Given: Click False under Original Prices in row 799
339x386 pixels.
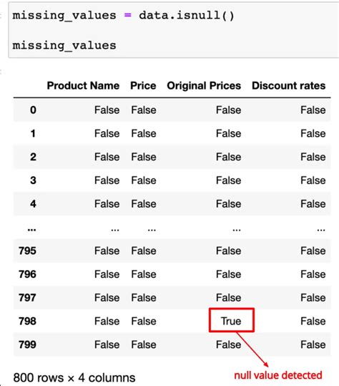Looking at the screenshot, I should [228, 344].
